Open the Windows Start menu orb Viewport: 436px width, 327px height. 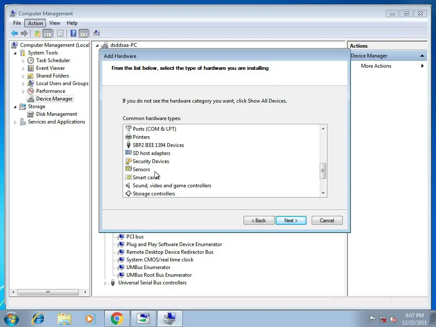11,318
